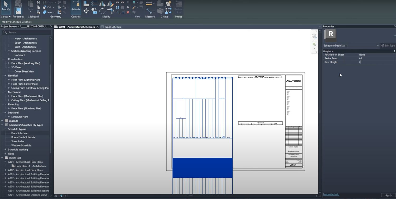This screenshot has height=199, width=396.
Task: Open the Select dropdown under Modify
Action: [x=6, y=17]
